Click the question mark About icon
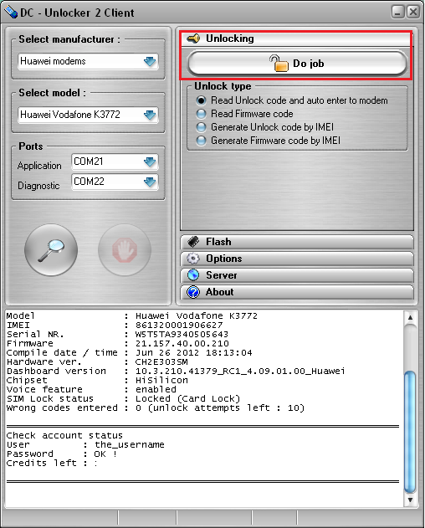 193,292
